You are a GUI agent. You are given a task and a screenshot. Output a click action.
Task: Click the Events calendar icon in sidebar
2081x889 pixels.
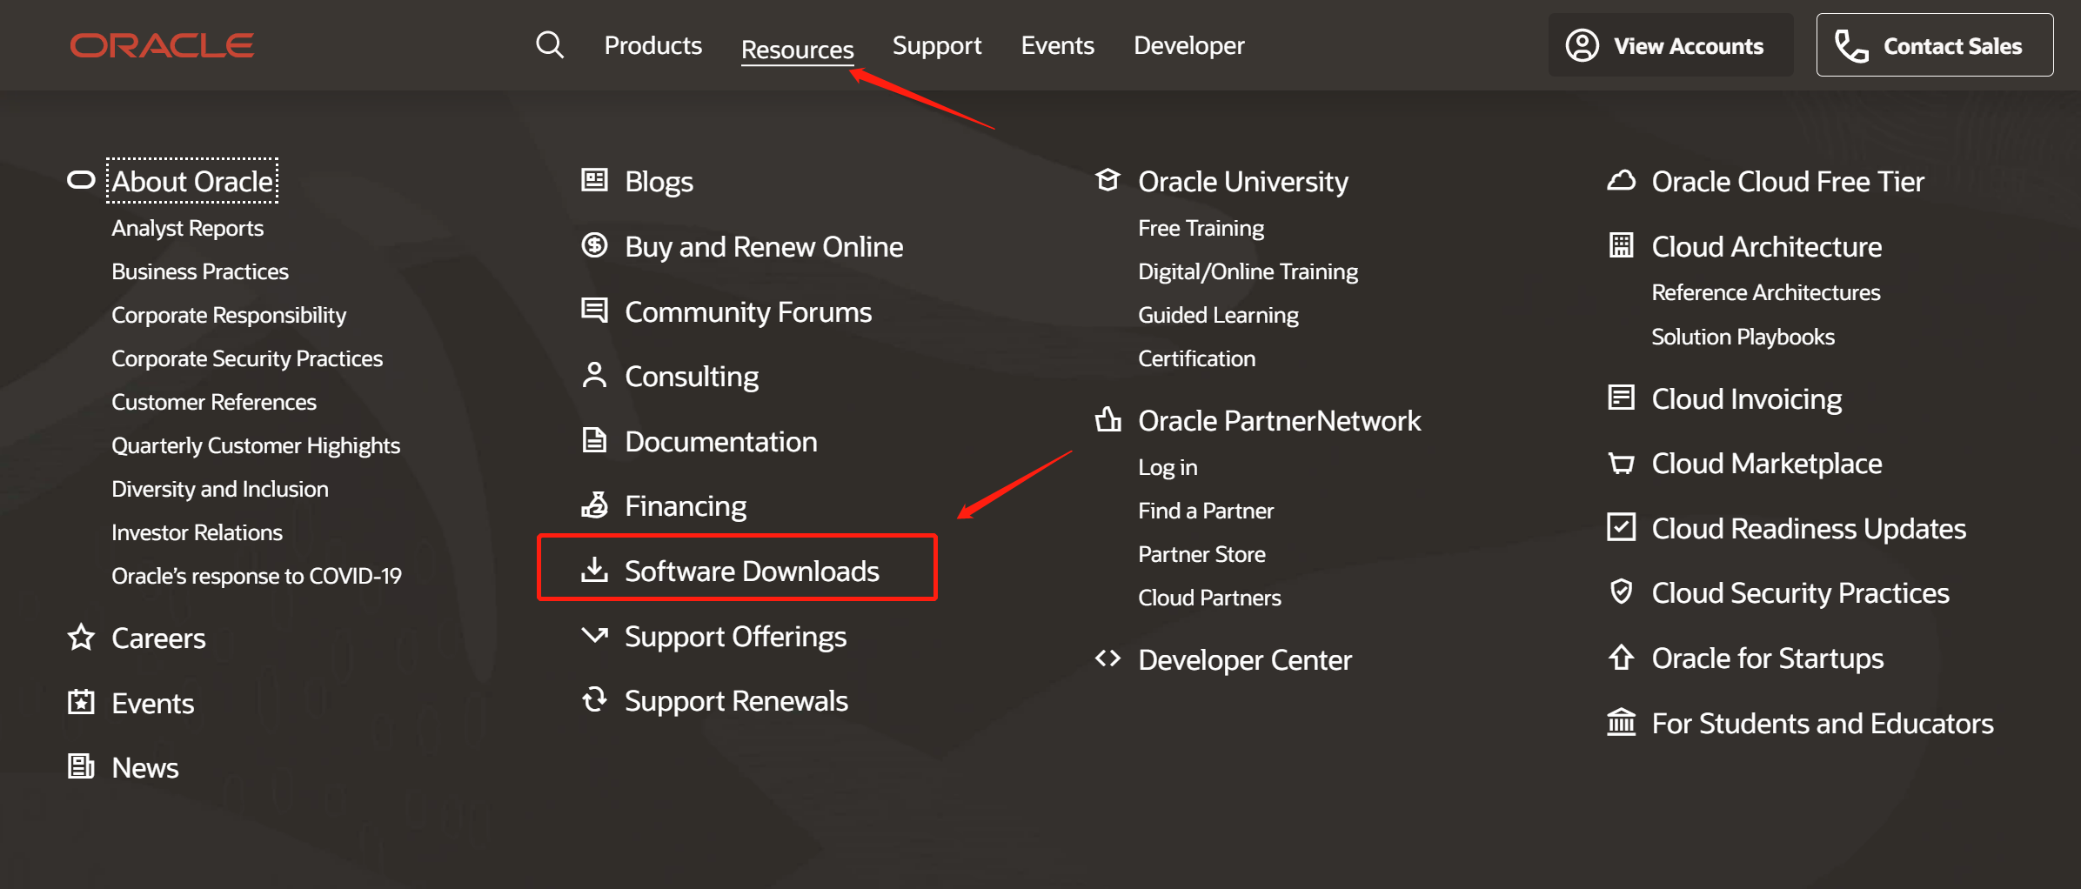[81, 702]
